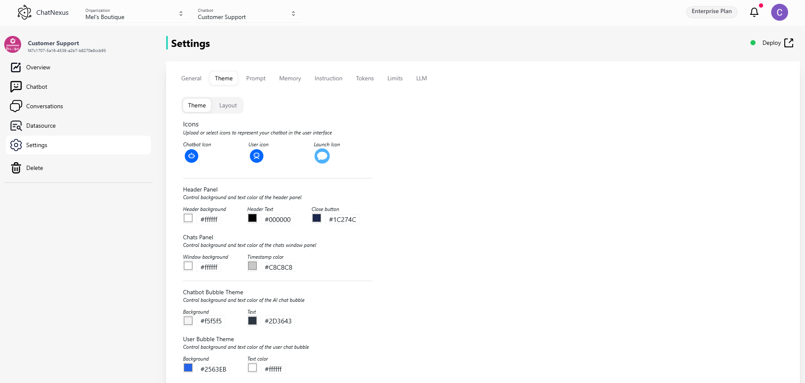Pick the User Bubble Text color swatch

click(x=252, y=368)
